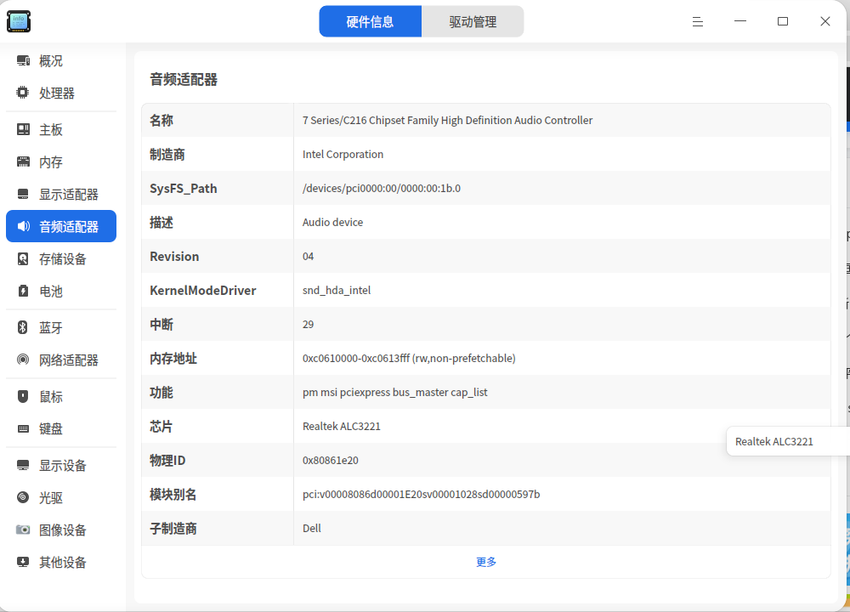Click the 音频适配器 section heading
The height and width of the screenshot is (612, 850).
tap(184, 80)
